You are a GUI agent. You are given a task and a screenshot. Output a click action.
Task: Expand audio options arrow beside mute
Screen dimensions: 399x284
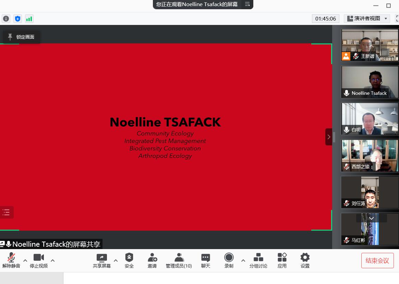click(x=25, y=260)
